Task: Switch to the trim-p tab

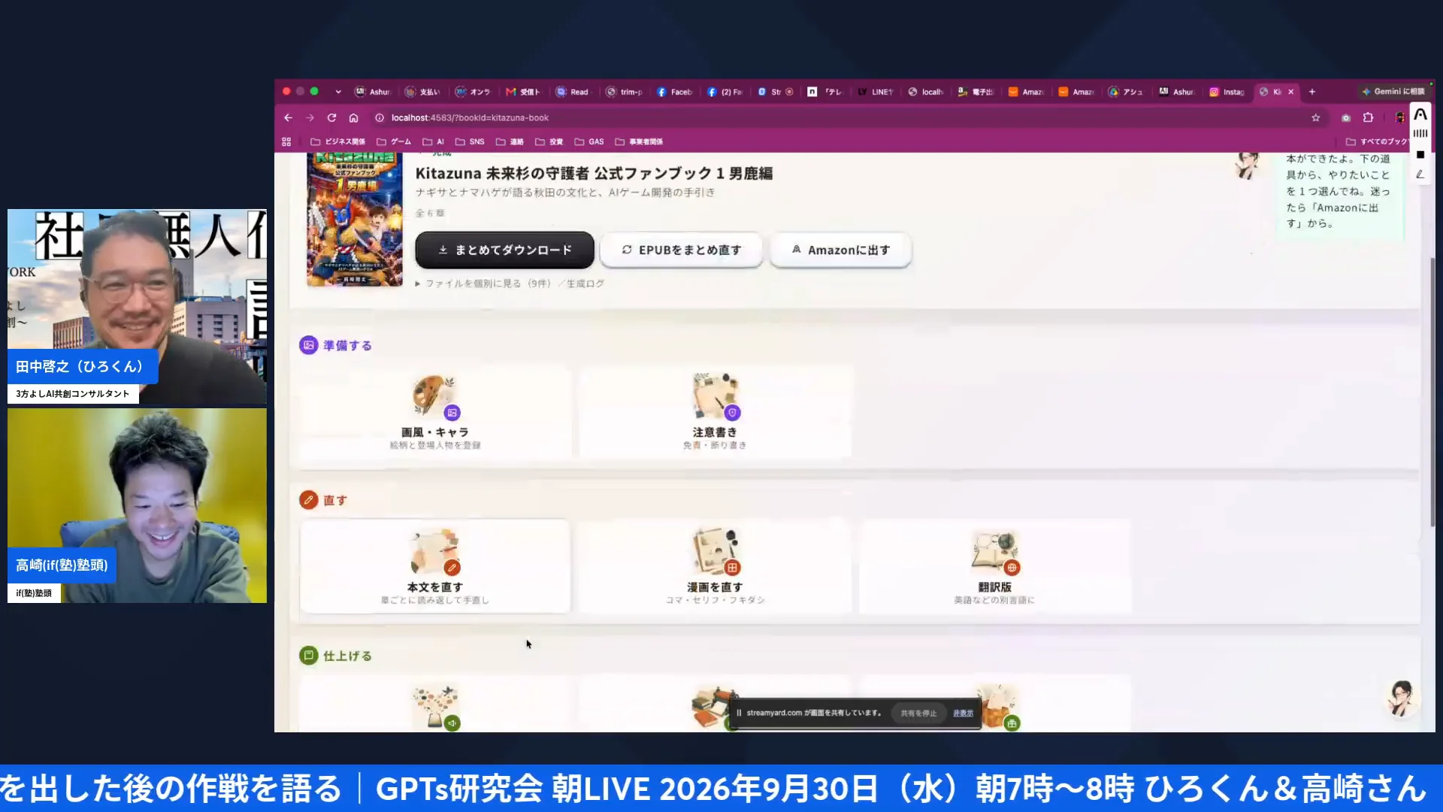Action: [625, 92]
